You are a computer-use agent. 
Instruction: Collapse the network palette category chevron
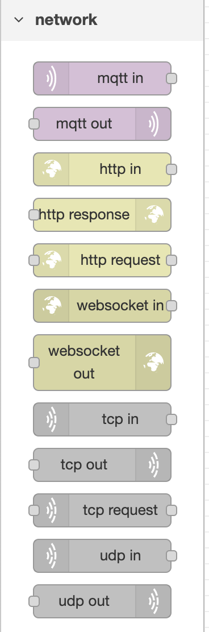pyautogui.click(x=19, y=20)
